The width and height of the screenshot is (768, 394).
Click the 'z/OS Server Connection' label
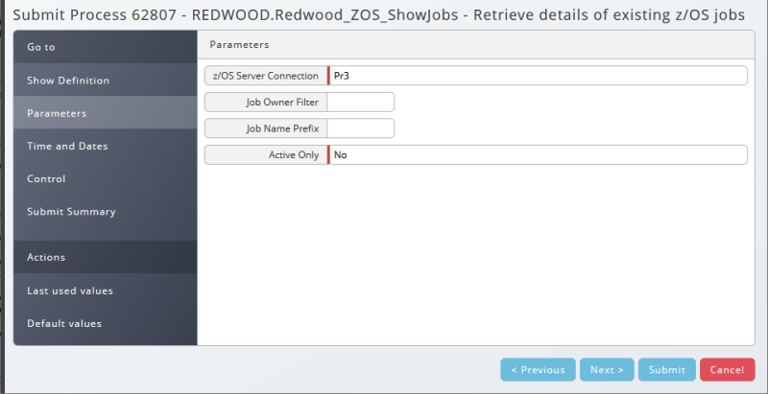(266, 76)
